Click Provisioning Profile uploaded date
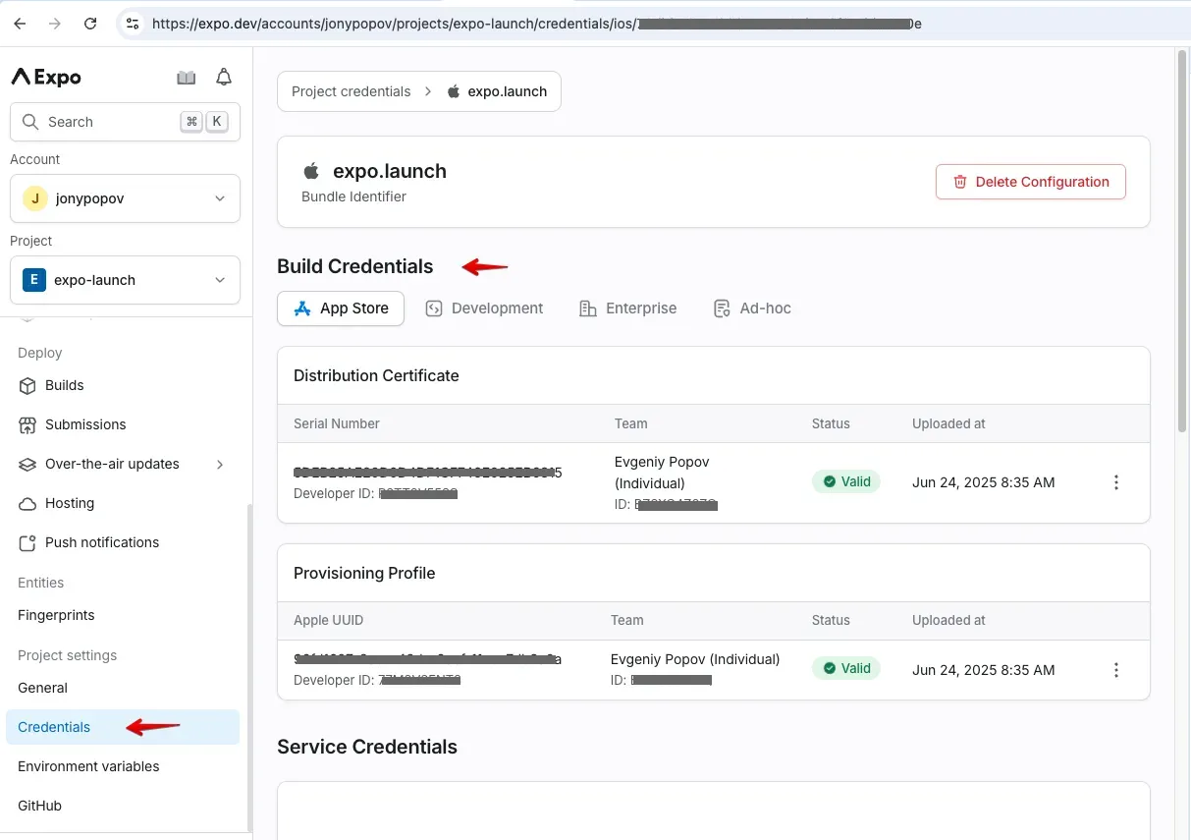Image resolution: width=1191 pixels, height=840 pixels. click(x=984, y=670)
